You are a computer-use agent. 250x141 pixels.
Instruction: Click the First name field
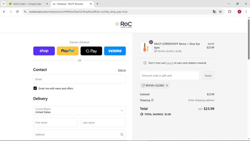point(56,123)
